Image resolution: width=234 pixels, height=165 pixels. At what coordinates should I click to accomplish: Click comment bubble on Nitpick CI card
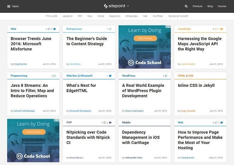pyautogui.click(x=110, y=123)
